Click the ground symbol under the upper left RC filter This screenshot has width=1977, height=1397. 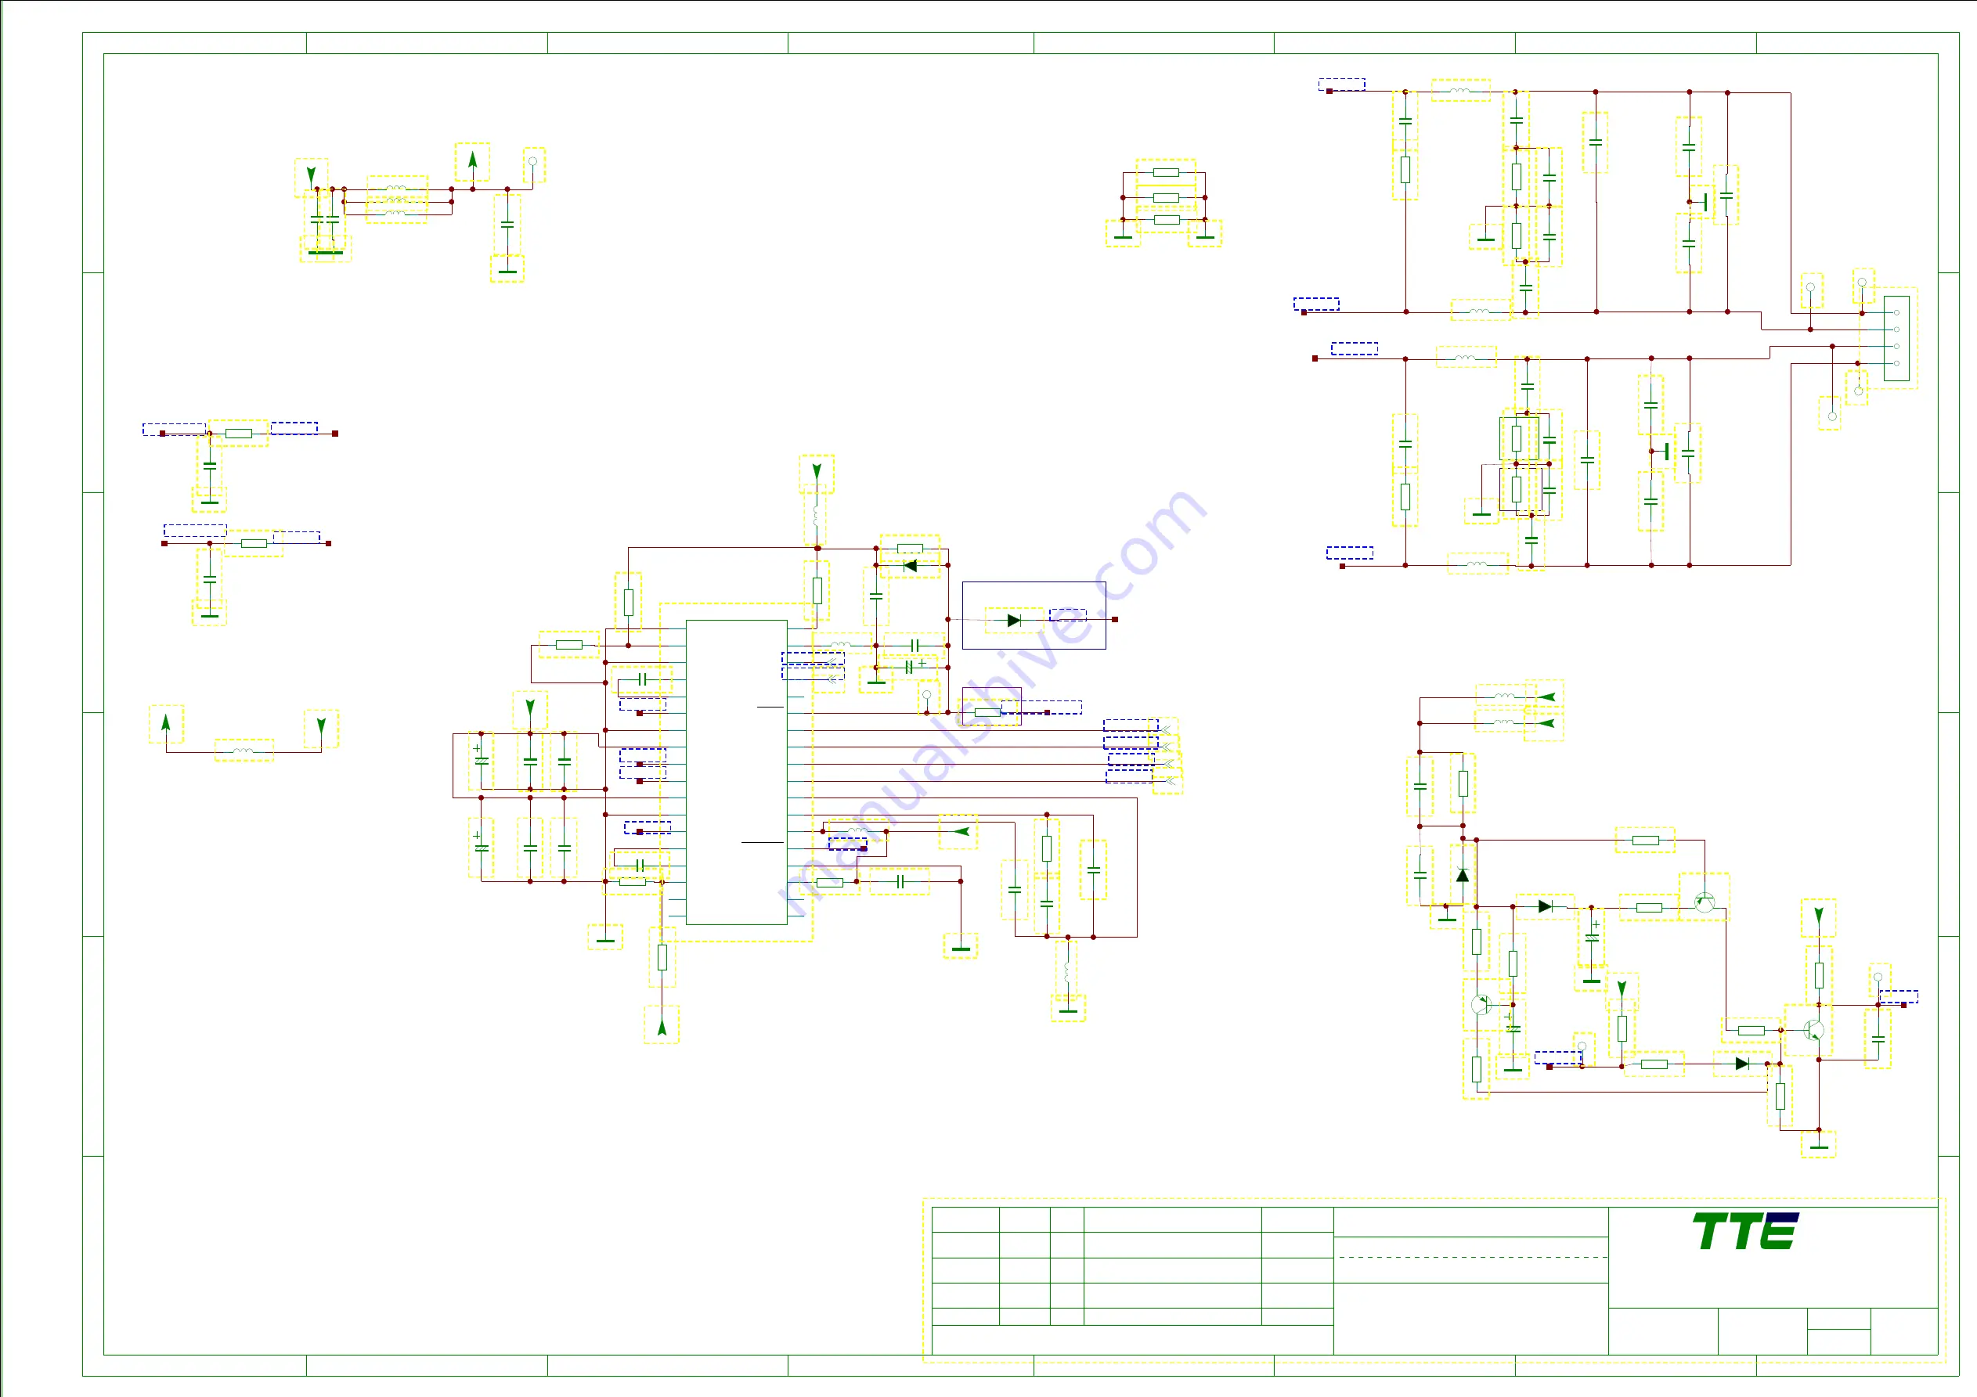209,501
